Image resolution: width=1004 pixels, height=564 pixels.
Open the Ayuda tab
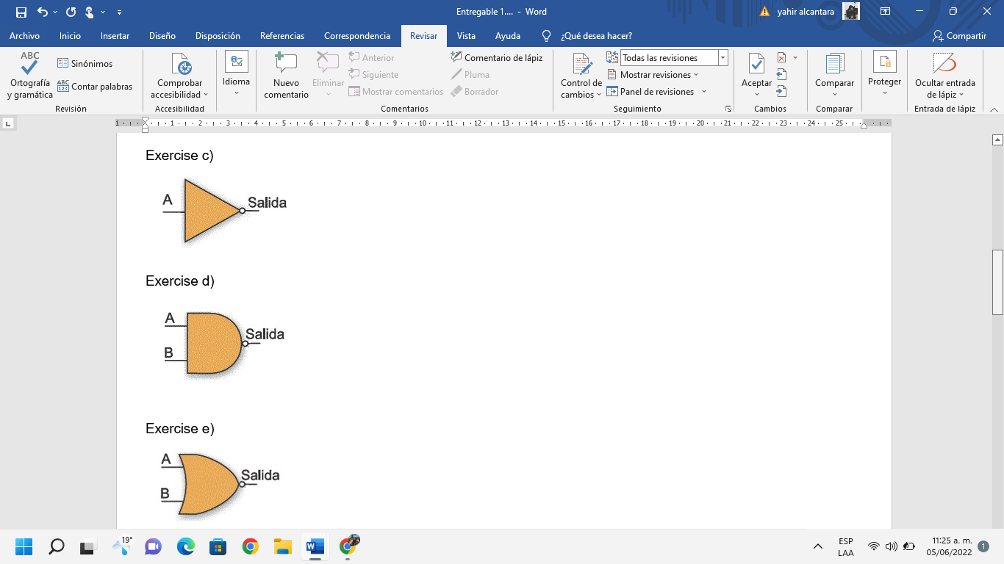[x=508, y=35]
